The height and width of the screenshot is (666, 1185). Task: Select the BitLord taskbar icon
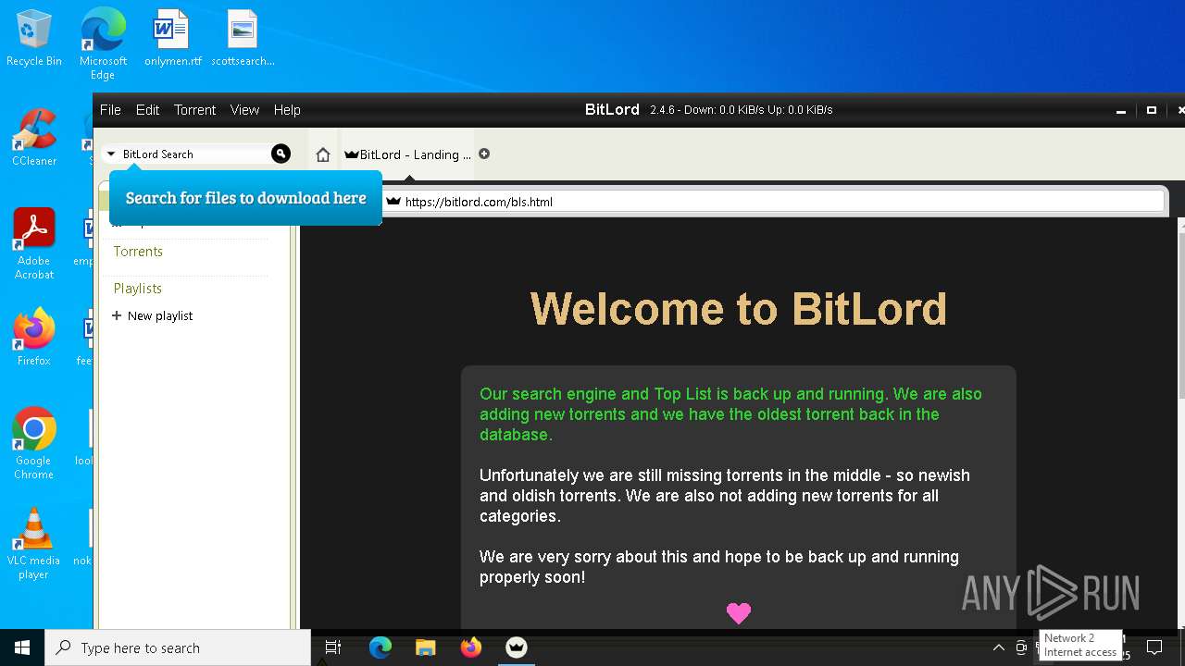[x=517, y=647]
